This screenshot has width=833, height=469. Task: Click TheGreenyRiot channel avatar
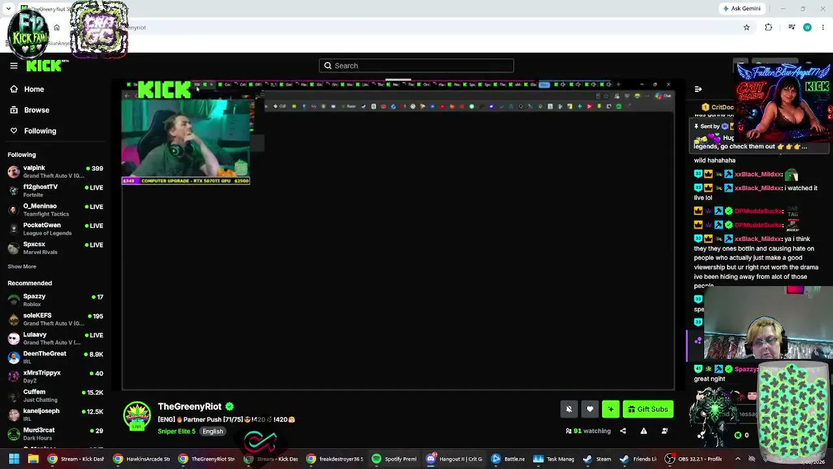click(137, 416)
